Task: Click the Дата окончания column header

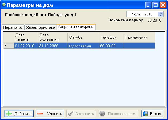Action: 52,37
